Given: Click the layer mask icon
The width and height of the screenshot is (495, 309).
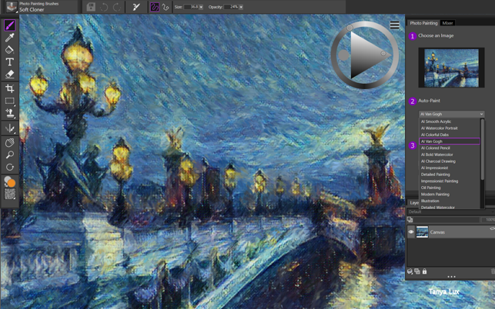Looking at the screenshot, I should pyautogui.click(x=417, y=271).
